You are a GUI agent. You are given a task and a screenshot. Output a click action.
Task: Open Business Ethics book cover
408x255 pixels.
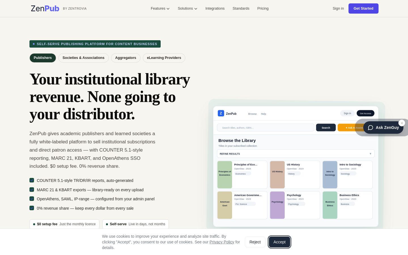pyautogui.click(x=330, y=205)
